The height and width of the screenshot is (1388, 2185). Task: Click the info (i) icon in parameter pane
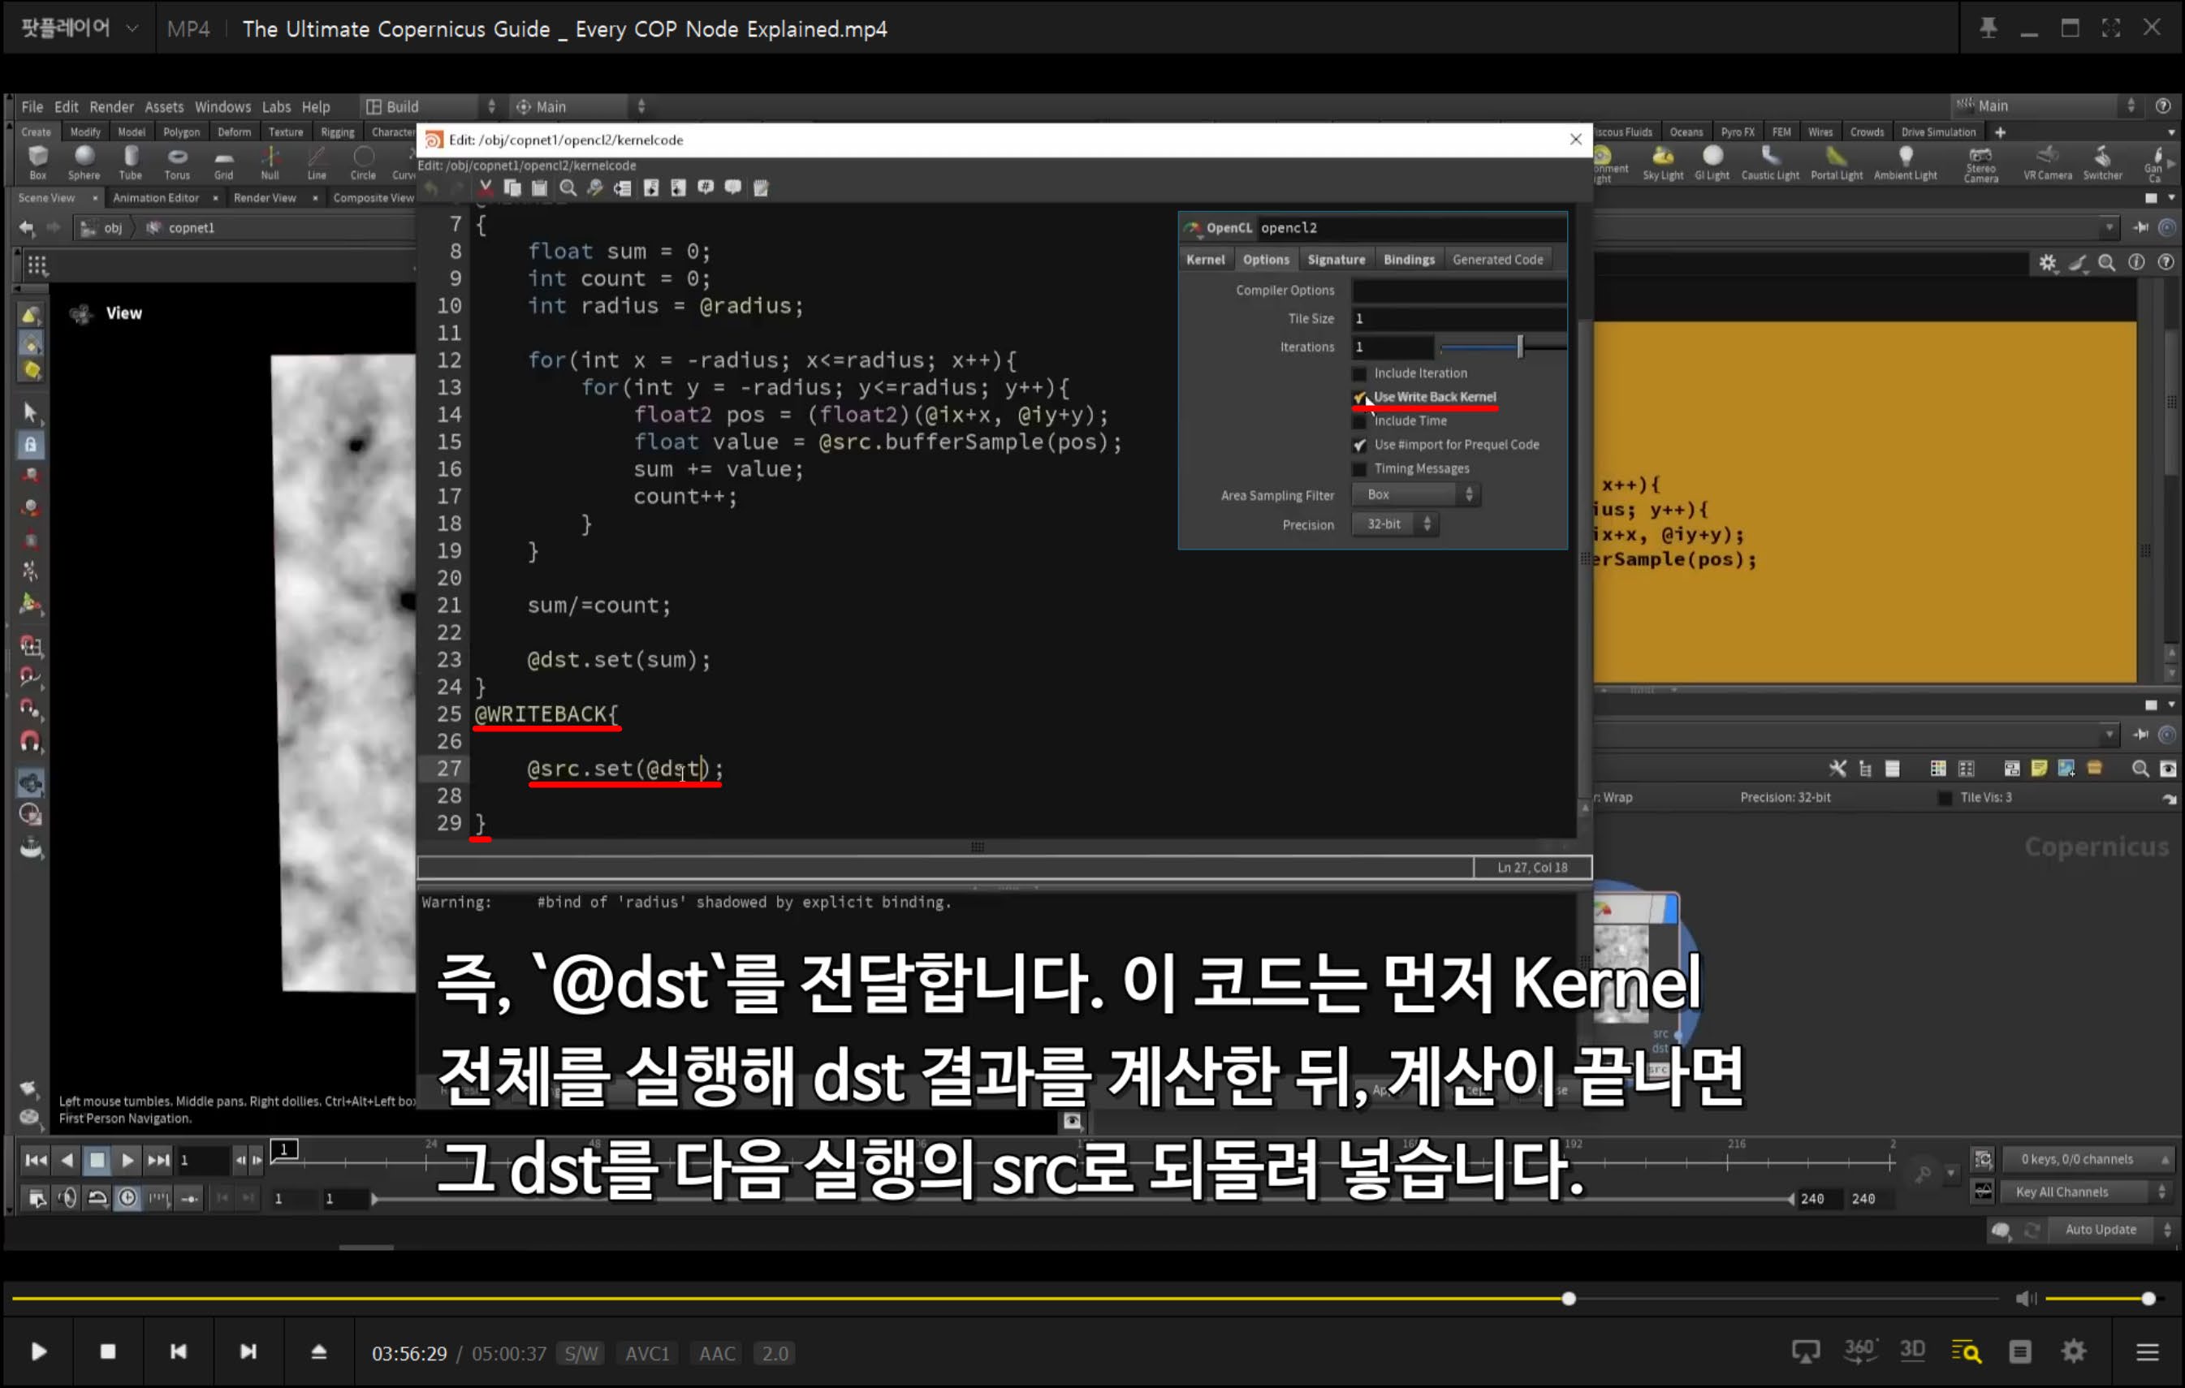click(x=2137, y=263)
